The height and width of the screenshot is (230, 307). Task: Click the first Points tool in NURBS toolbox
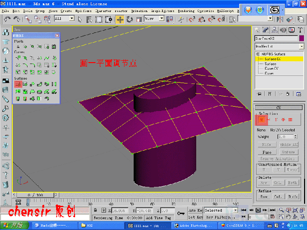point(18,46)
